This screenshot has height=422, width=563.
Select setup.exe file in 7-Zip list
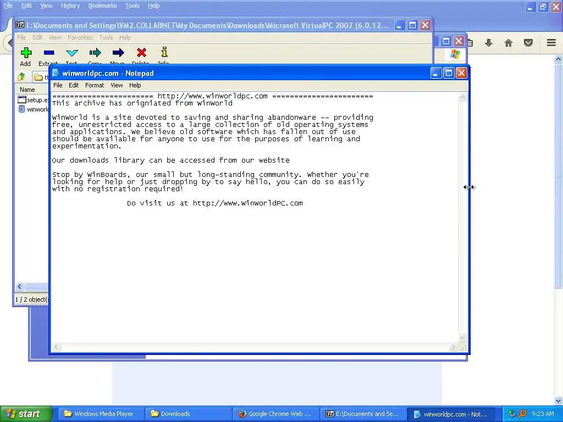[33, 100]
